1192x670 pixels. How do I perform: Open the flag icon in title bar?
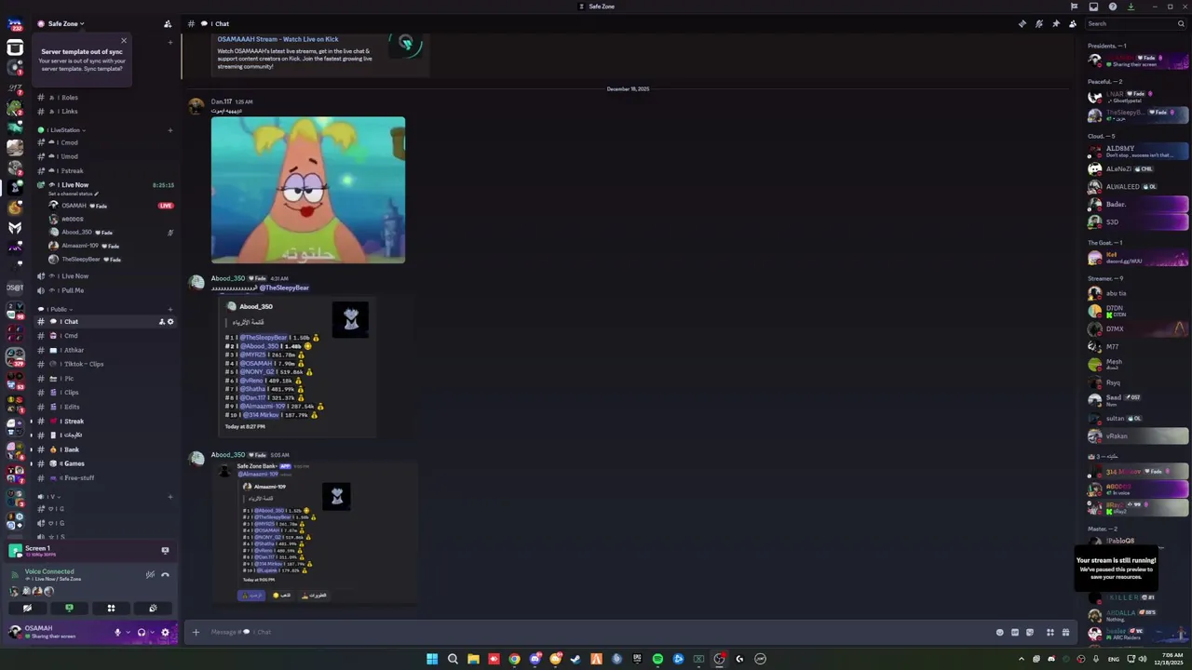coord(1074,7)
